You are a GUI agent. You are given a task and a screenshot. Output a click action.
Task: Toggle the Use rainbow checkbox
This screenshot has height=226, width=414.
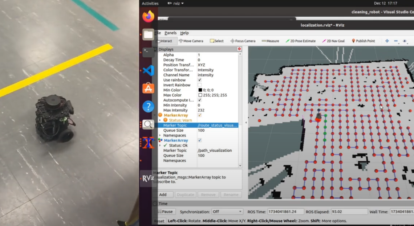pyautogui.click(x=200, y=80)
